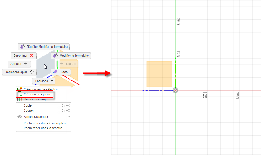Click Répéter Modifier le formulaire button
Image resolution: width=261 pixels, height=155 pixels.
point(44,47)
